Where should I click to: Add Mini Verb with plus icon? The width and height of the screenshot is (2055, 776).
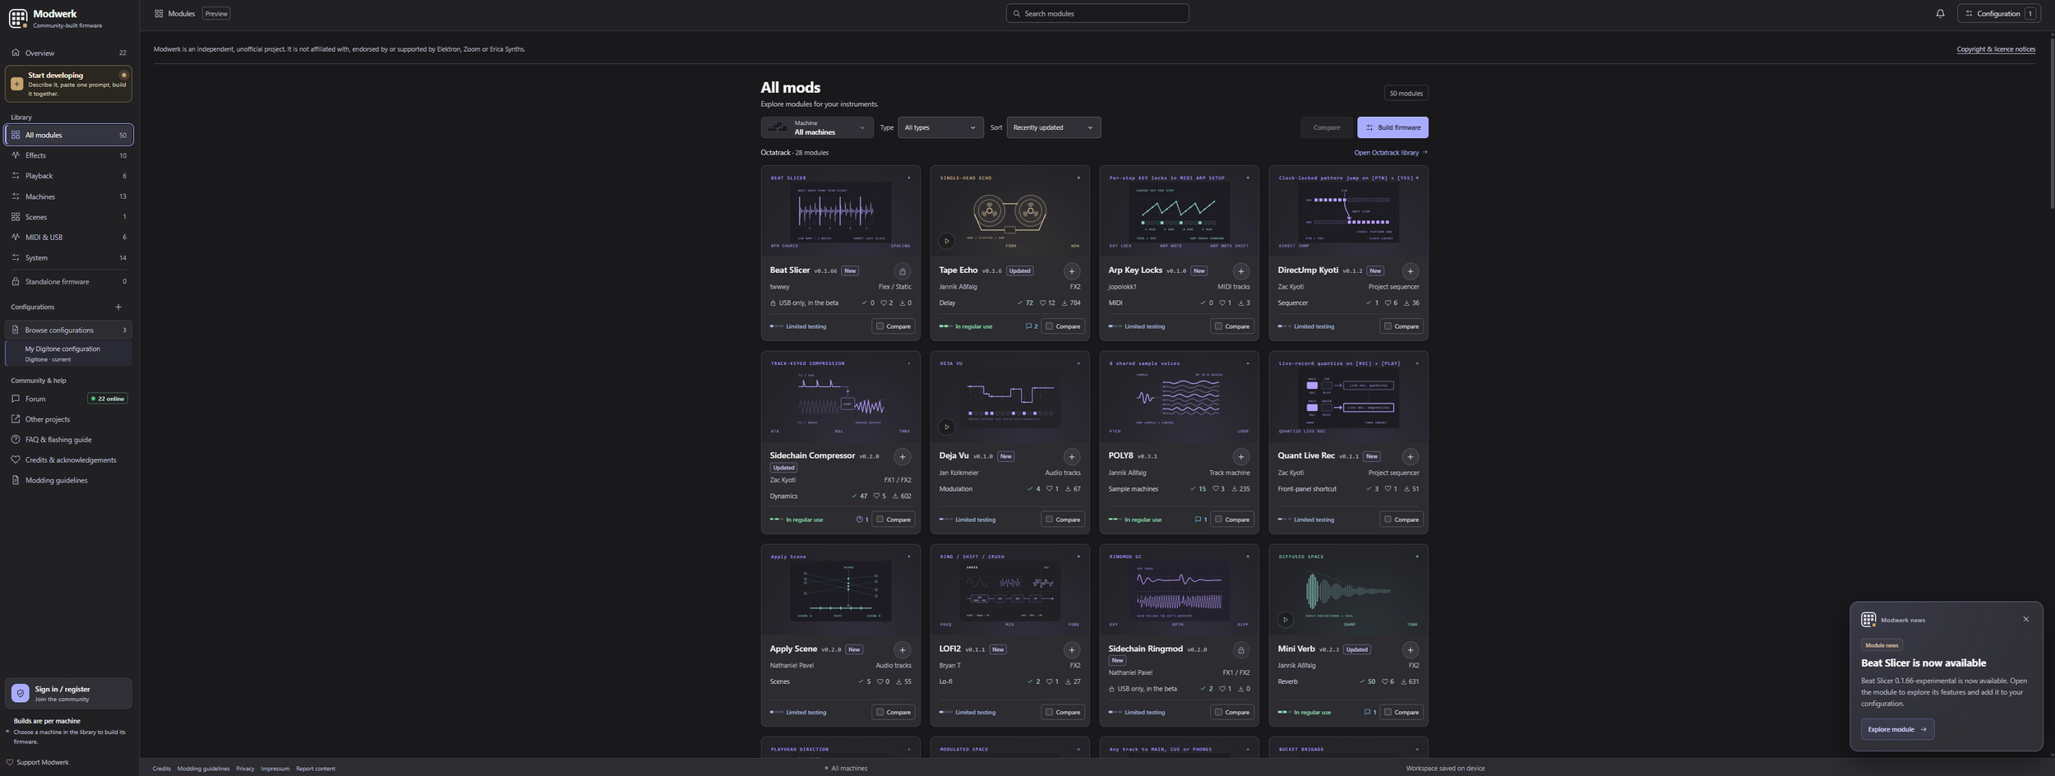[1410, 649]
